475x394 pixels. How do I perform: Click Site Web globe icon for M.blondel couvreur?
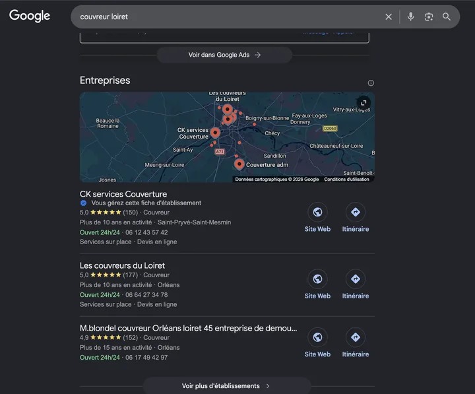(x=317, y=337)
